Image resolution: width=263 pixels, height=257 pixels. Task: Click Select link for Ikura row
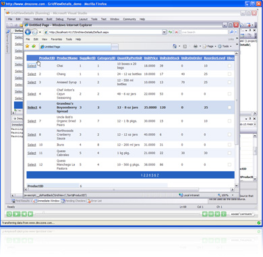(32, 145)
